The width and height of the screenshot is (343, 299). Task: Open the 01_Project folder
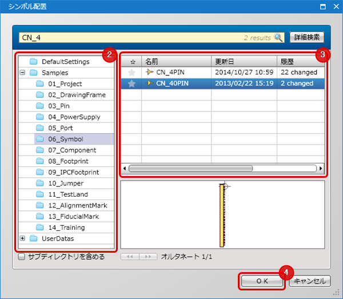coord(59,84)
